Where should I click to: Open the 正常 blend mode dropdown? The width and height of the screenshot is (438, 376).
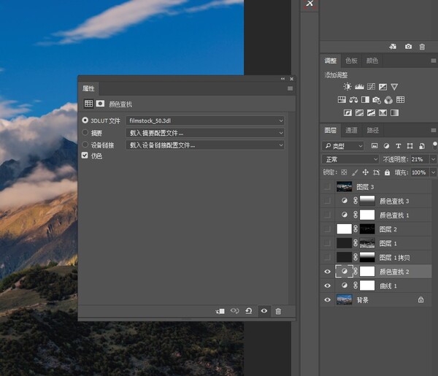point(350,159)
